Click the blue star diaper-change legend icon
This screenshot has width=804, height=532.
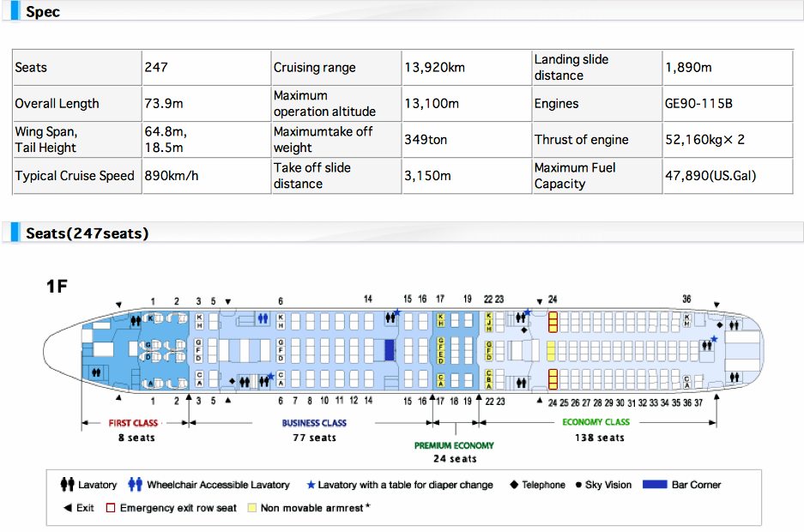point(311,485)
